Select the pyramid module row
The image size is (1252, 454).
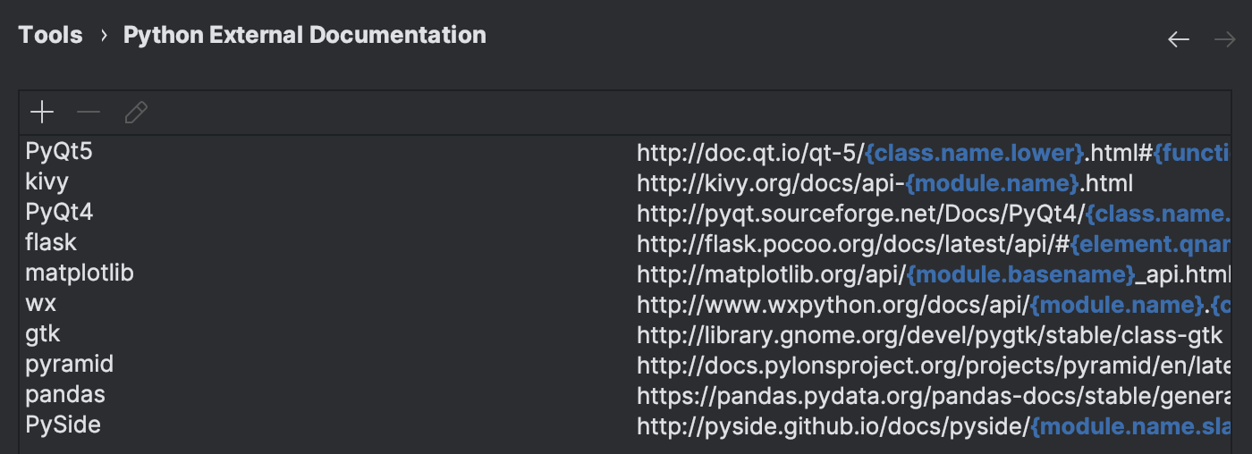(70, 364)
